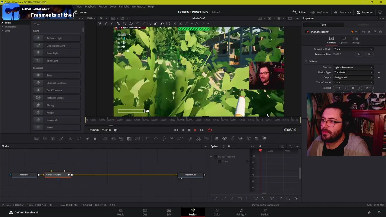Click the Go button beside Reference Time
This screenshot has height=217, width=386.
click(x=369, y=54)
